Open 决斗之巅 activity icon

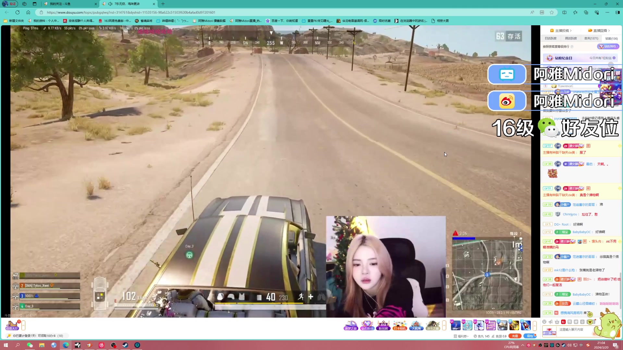(433, 325)
